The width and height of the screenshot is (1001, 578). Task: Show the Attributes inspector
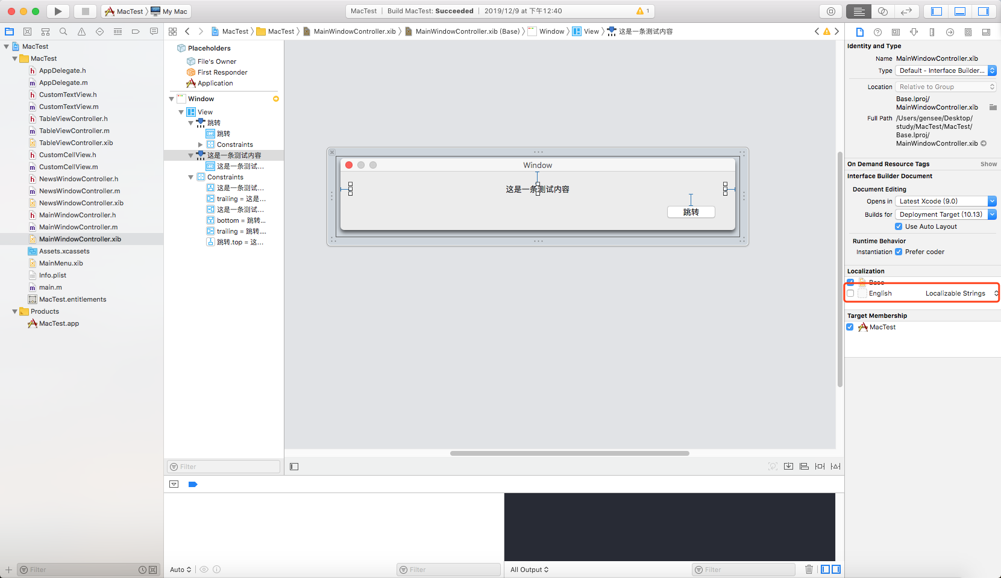[914, 32]
